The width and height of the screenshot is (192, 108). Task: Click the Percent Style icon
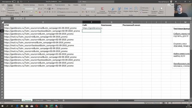[86, 12]
